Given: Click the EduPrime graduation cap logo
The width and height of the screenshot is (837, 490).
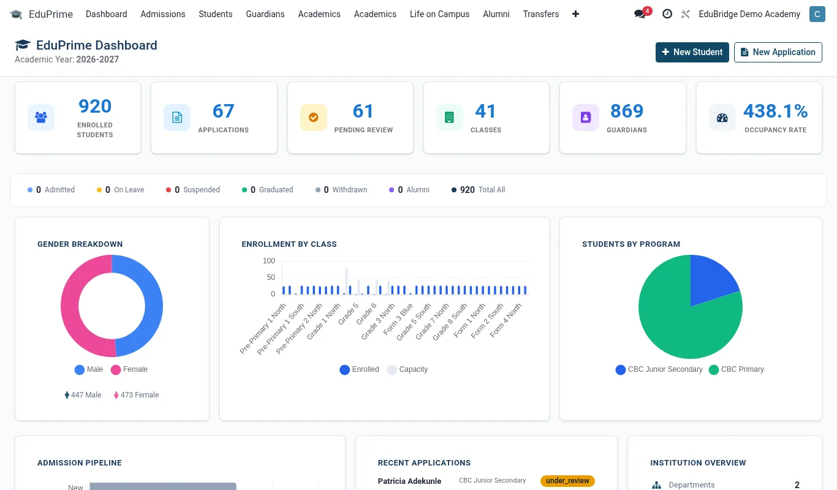Looking at the screenshot, I should pyautogui.click(x=16, y=13).
